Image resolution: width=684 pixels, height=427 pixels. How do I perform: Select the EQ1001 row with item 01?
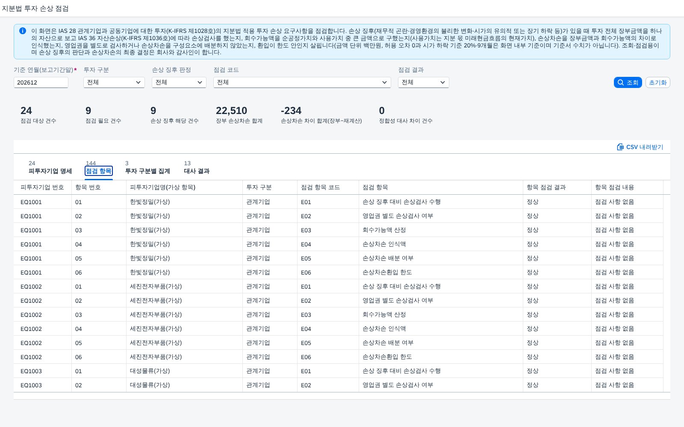(x=342, y=202)
